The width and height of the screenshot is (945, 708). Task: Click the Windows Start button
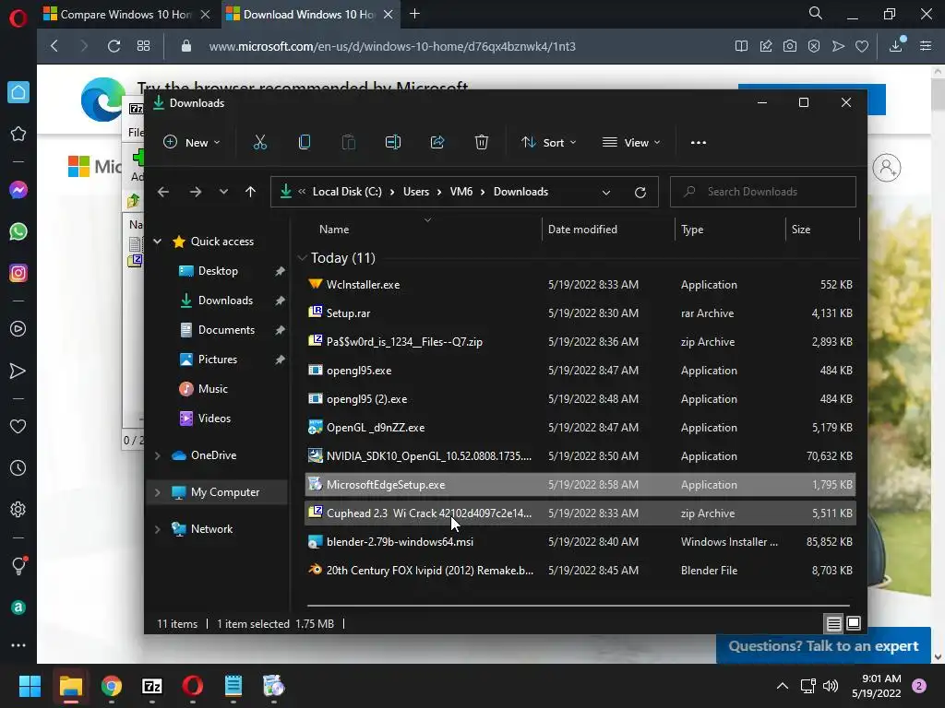pos(30,686)
